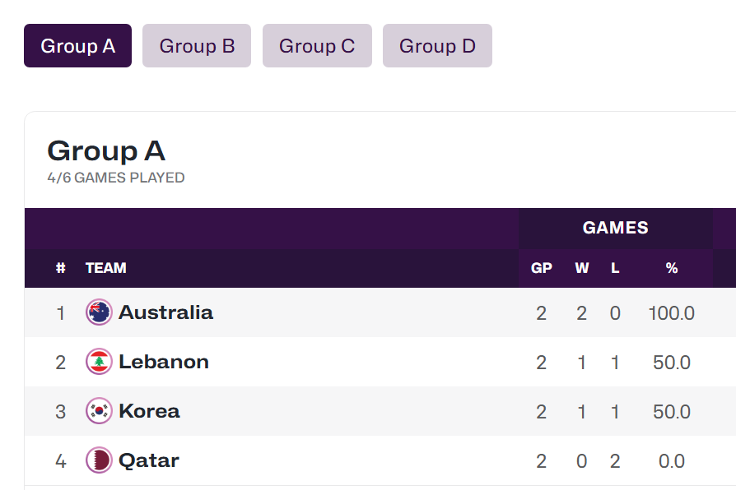Image resolution: width=736 pixels, height=490 pixels.
Task: Open the Group B tab
Action: click(197, 46)
